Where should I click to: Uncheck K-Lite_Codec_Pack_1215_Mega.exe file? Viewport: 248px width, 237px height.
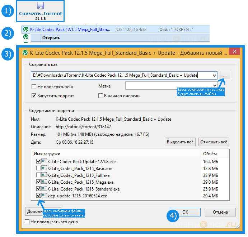point(38,182)
